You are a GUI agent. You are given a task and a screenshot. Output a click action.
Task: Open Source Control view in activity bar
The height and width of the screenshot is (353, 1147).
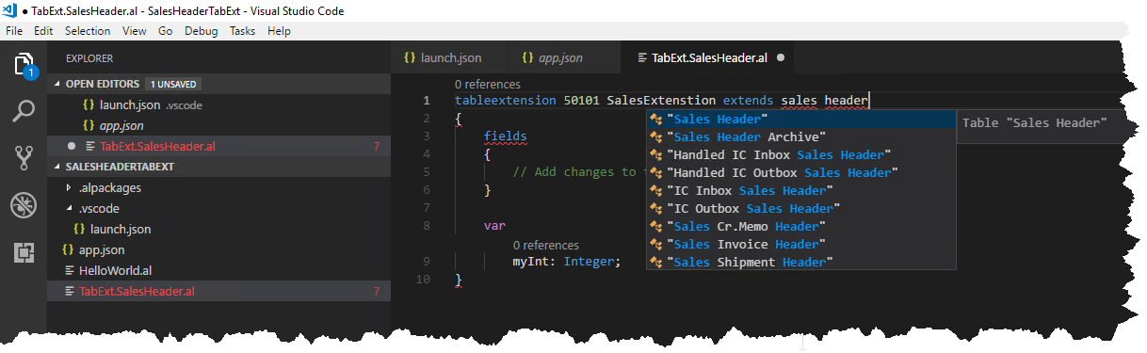point(24,158)
